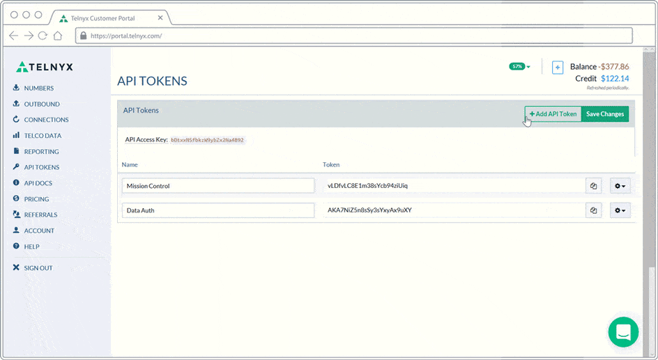
Task: Click the download icon beside Numbers
Action: coord(16,88)
